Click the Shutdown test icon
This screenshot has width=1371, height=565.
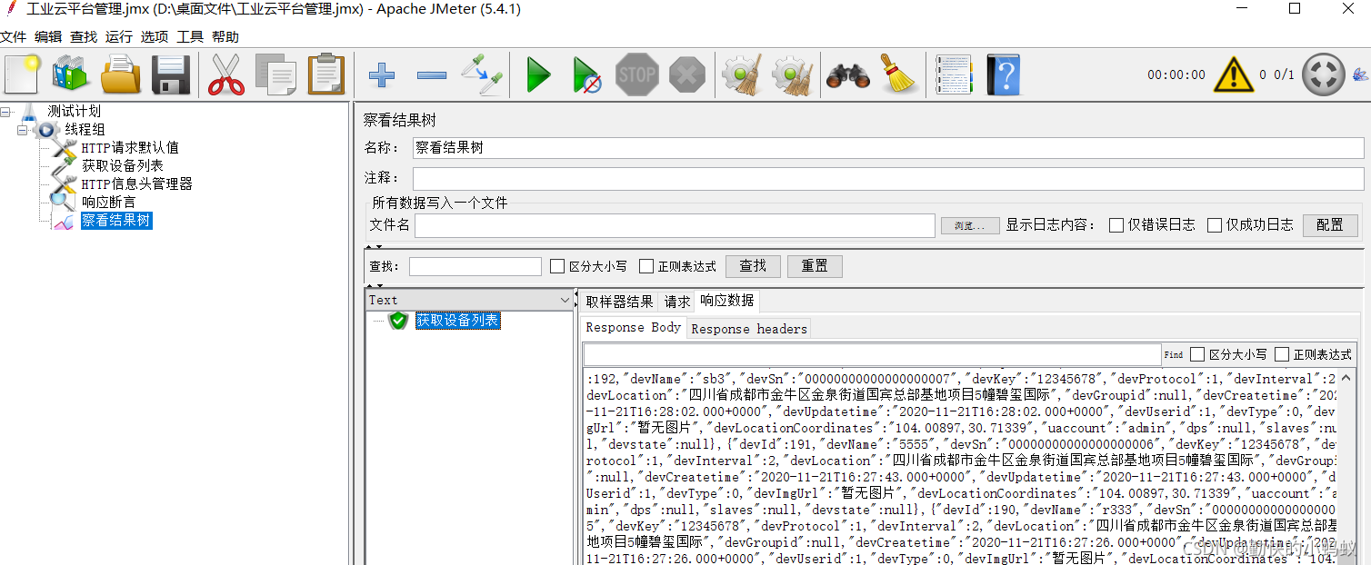pos(686,74)
